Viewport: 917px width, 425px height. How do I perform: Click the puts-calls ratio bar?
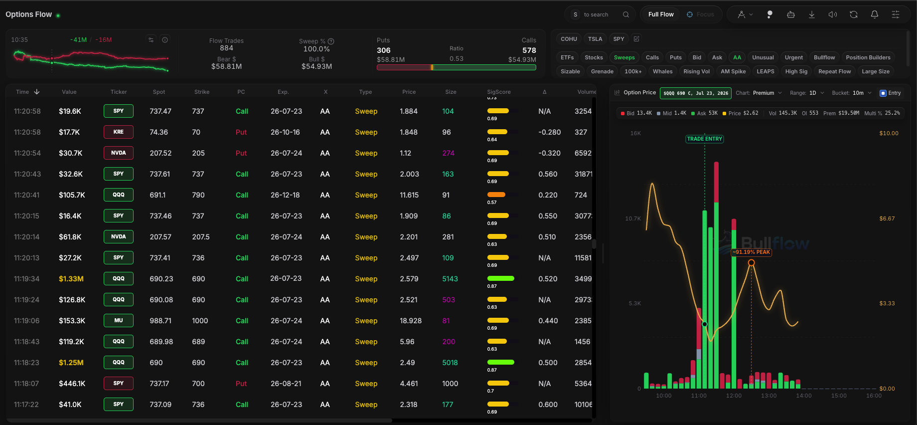[x=457, y=67]
